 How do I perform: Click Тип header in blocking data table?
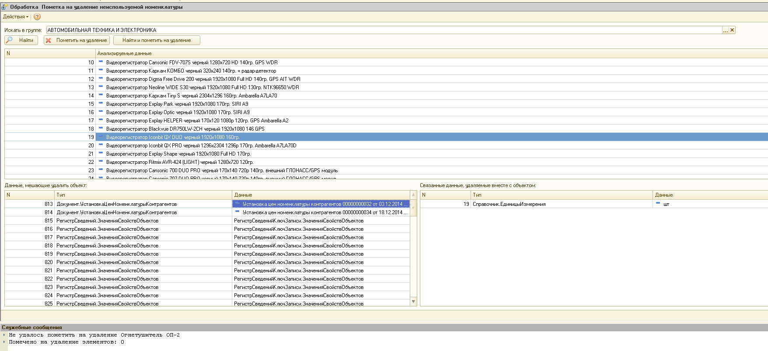143,195
